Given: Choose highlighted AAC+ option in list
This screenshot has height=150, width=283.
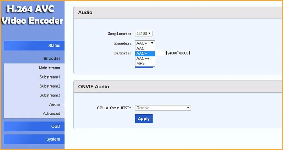Looking at the screenshot, I should click(145, 54).
